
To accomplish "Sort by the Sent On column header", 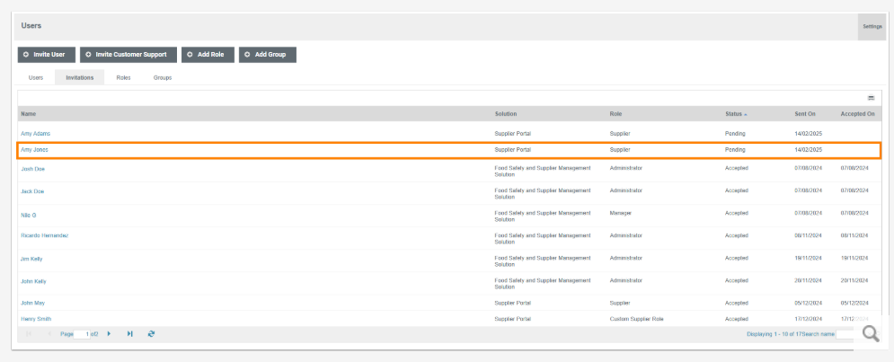I will point(805,114).
